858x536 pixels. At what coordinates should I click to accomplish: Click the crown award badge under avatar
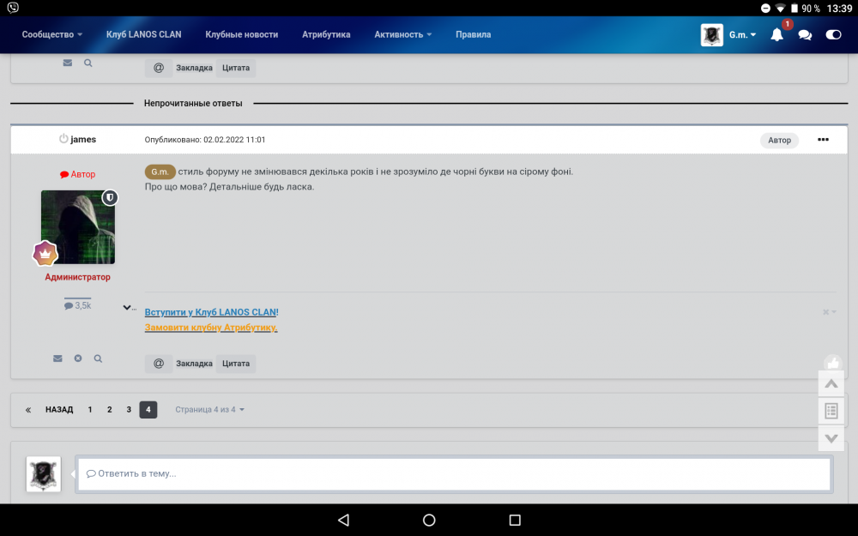click(45, 253)
